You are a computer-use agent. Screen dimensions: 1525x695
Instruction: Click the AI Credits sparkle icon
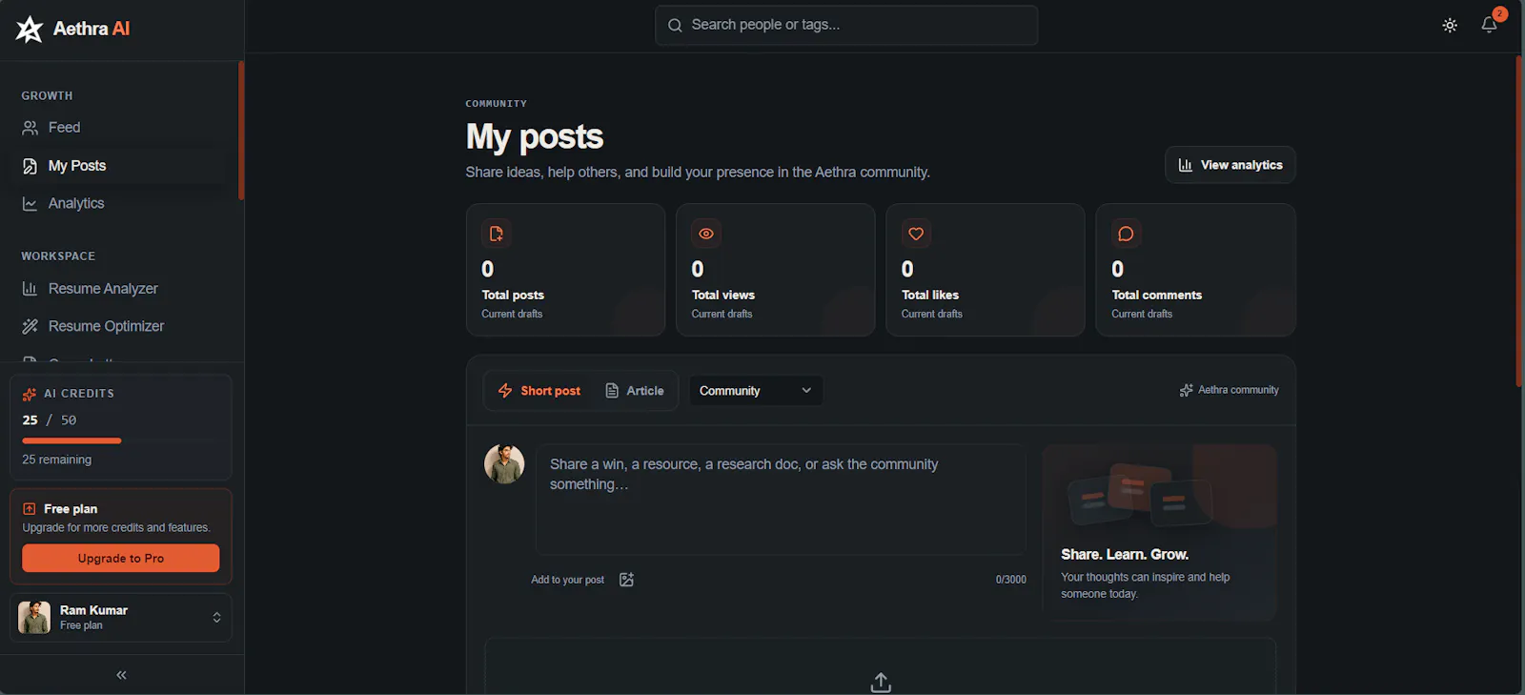(x=30, y=394)
